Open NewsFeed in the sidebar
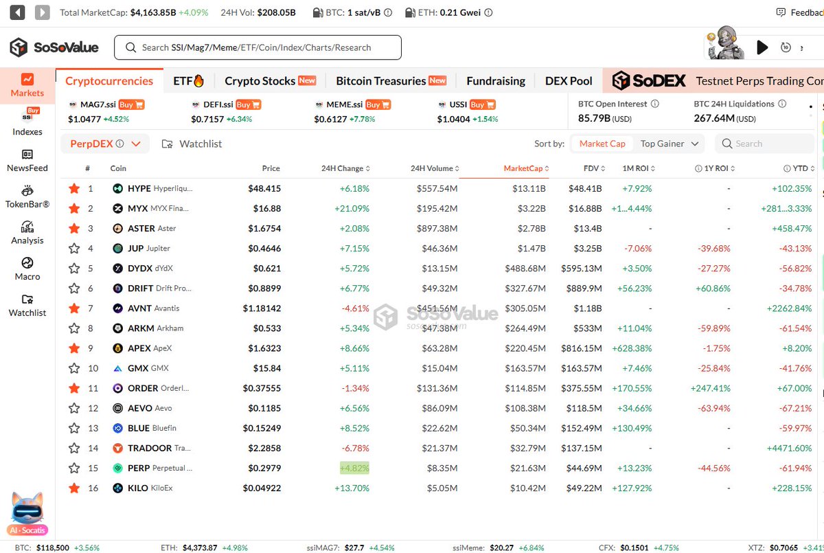The width and height of the screenshot is (824, 553). pos(27,161)
